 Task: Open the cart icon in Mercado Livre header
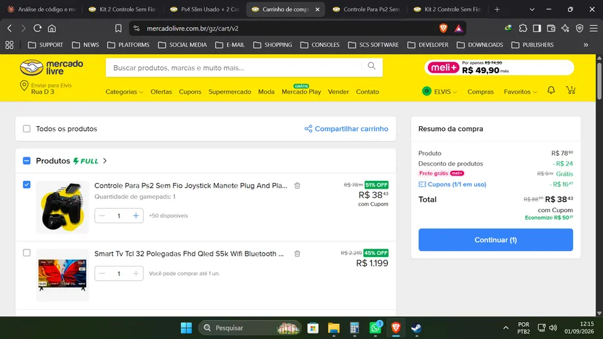pyautogui.click(x=570, y=90)
